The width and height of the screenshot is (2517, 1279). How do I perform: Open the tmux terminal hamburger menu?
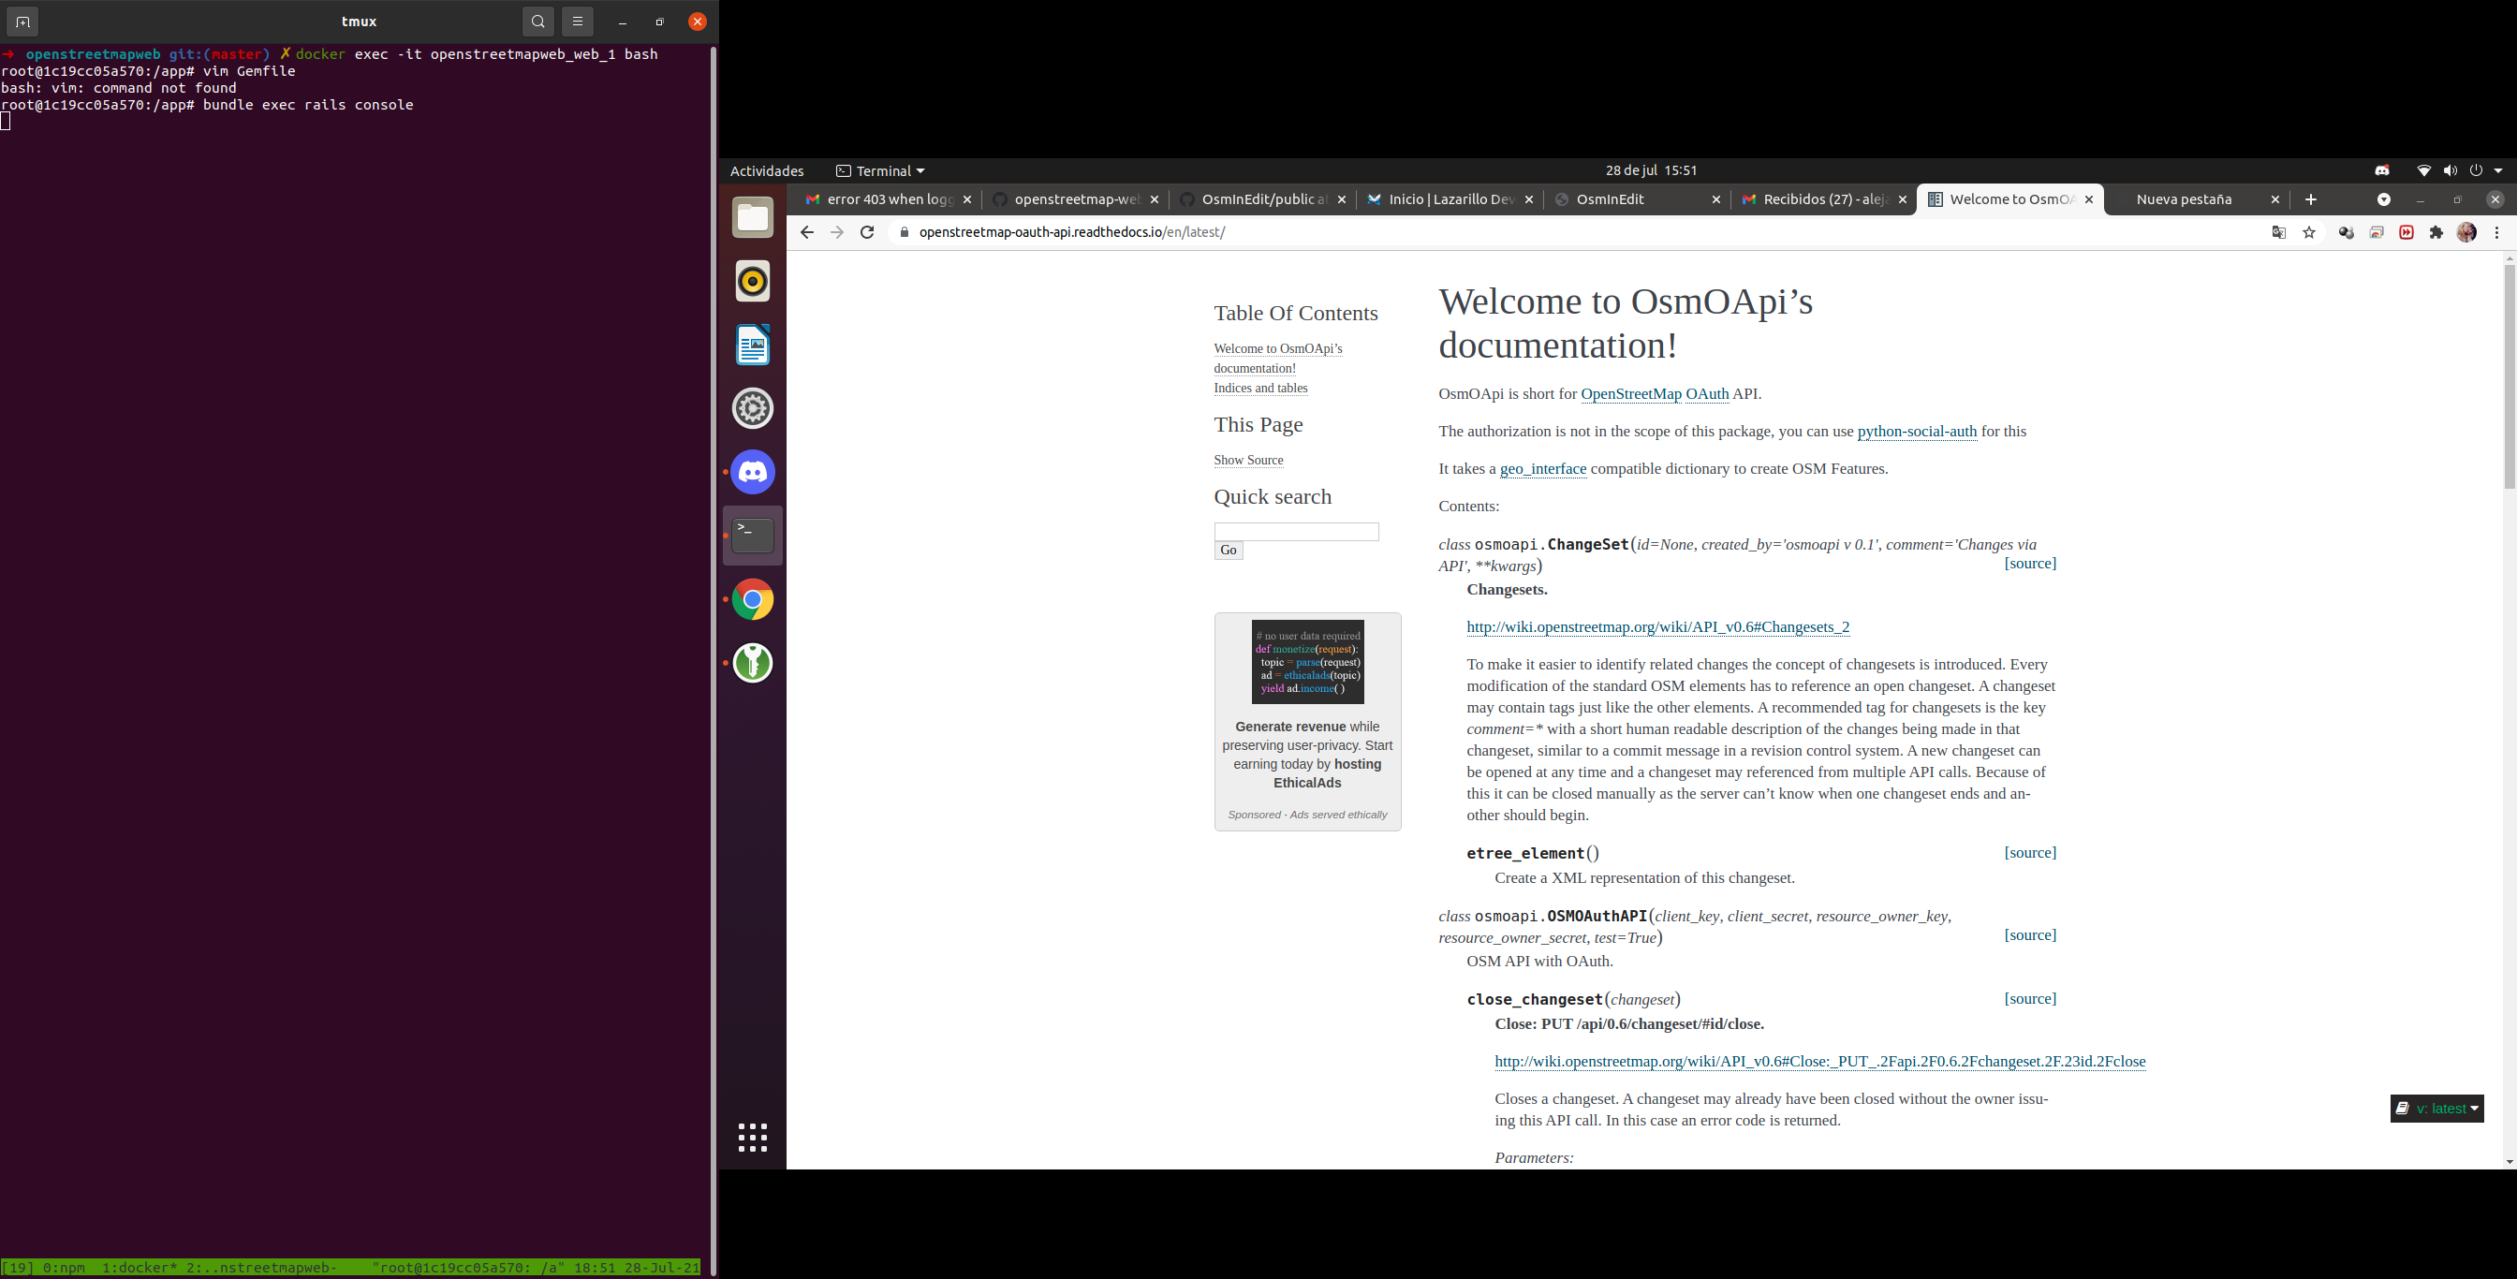click(578, 22)
